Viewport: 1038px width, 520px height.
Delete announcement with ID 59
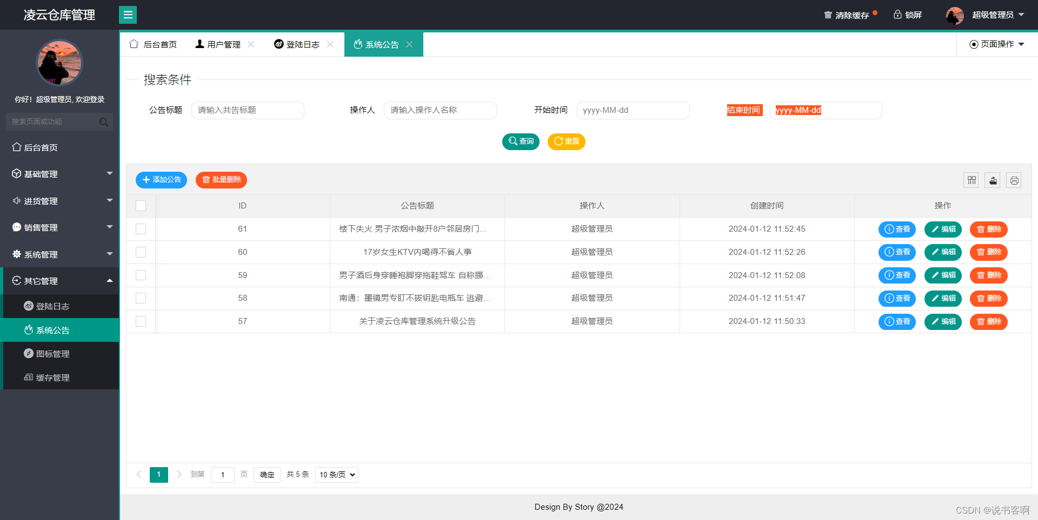click(x=989, y=275)
